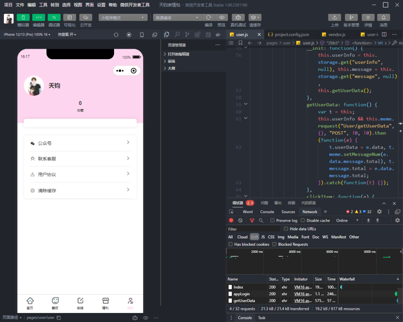The image size is (403, 322).
Task: Expand the 前端 folder
Action: (194, 61)
